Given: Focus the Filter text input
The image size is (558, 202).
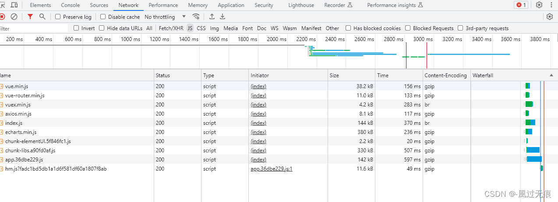Looking at the screenshot, I should click(34, 28).
